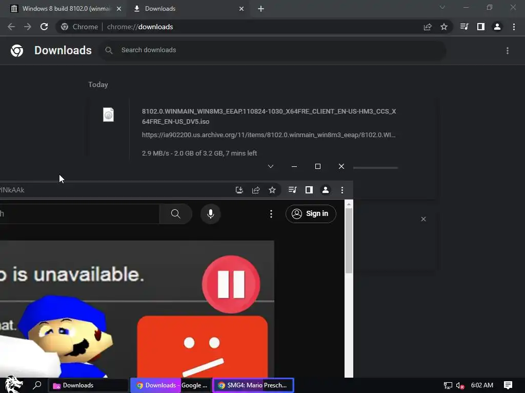Focus the Search downloads field
Image resolution: width=525 pixels, height=393 pixels.
pos(272,50)
